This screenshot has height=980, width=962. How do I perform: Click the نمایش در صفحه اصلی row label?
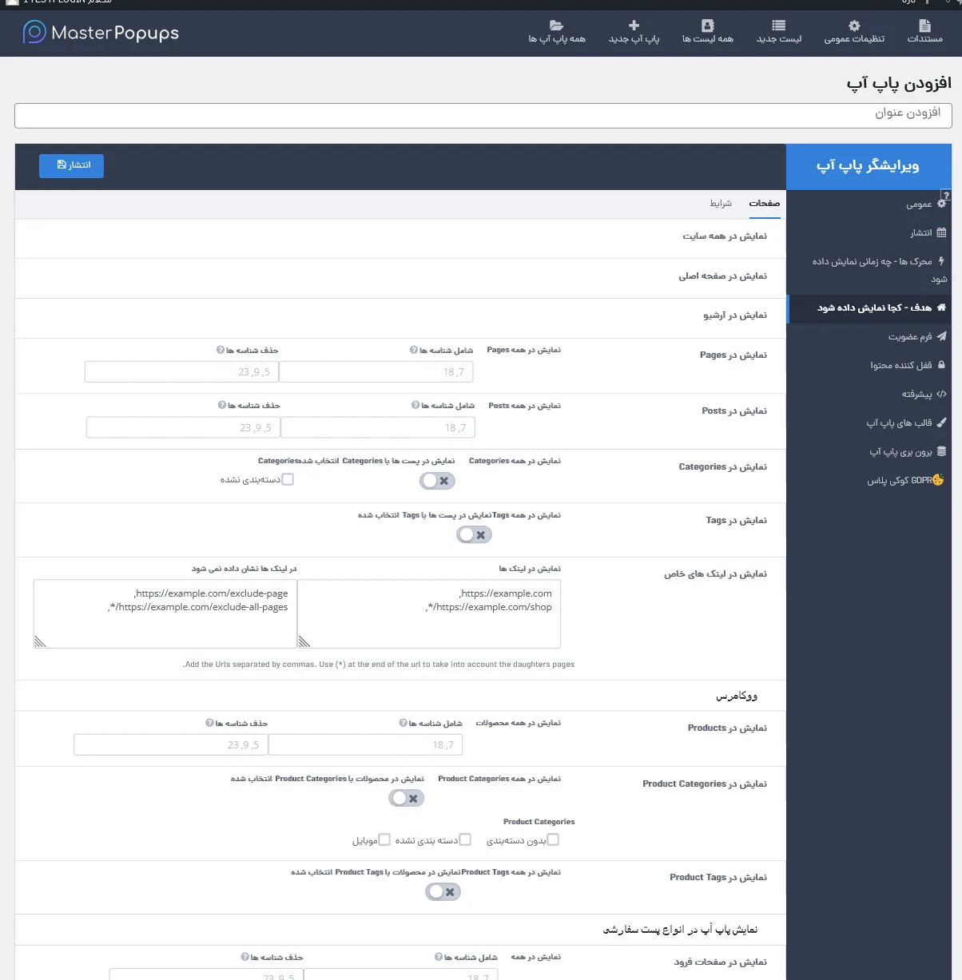[x=723, y=276]
